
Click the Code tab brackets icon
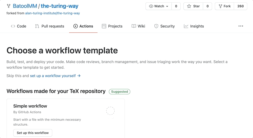point(13,26)
